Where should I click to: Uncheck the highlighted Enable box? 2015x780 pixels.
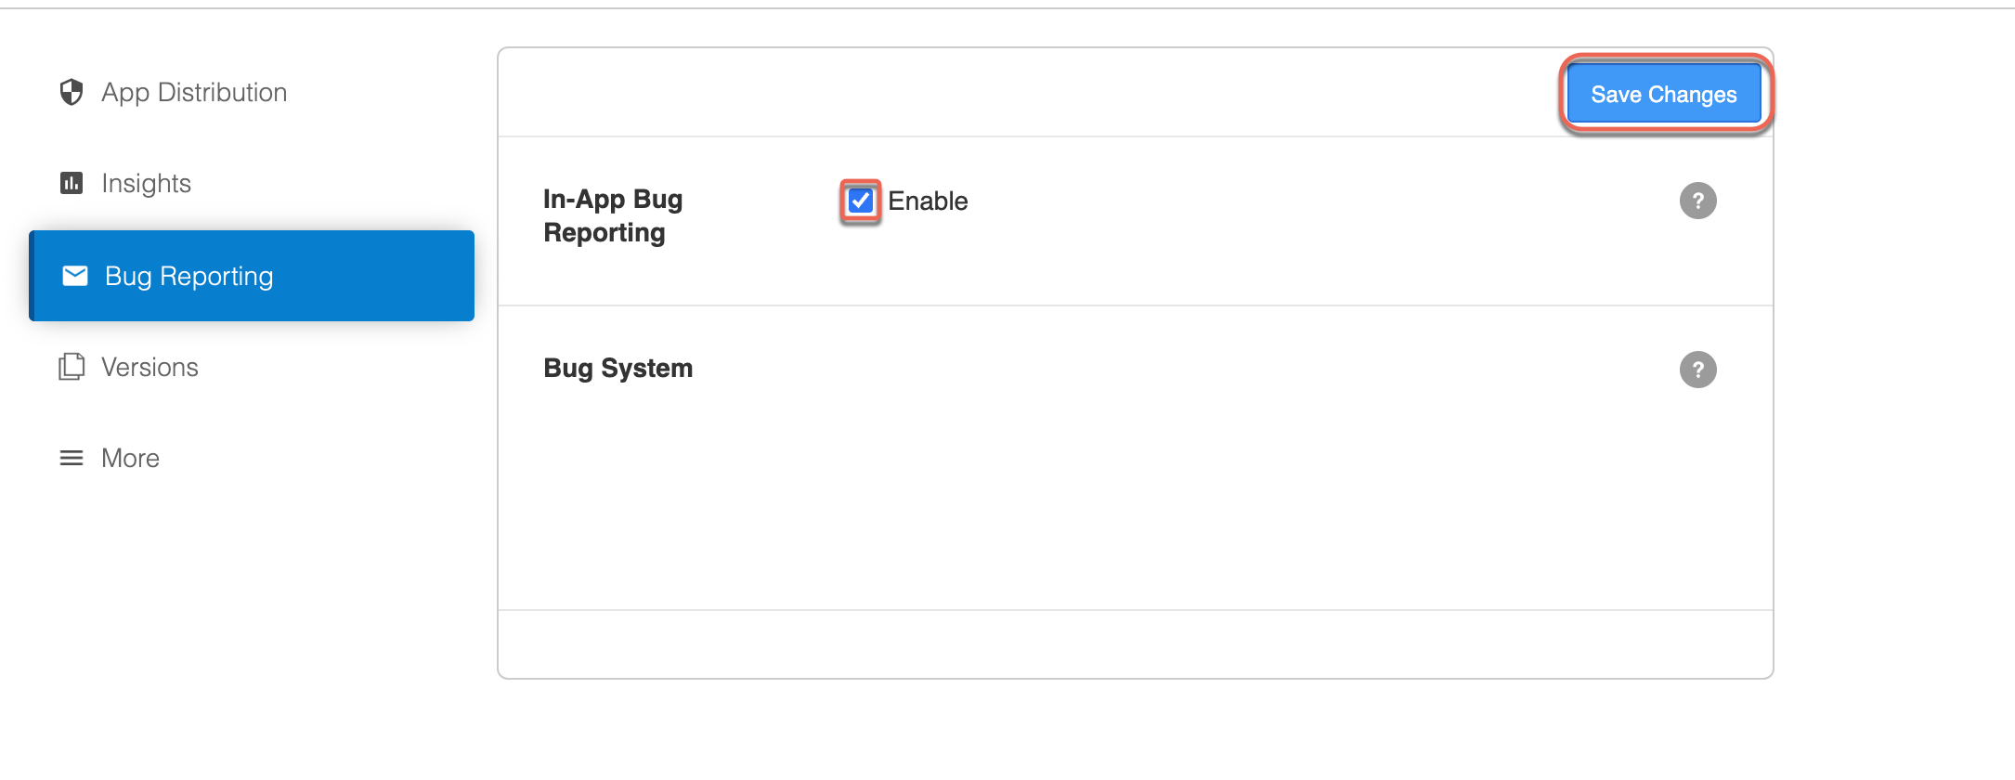tap(859, 200)
